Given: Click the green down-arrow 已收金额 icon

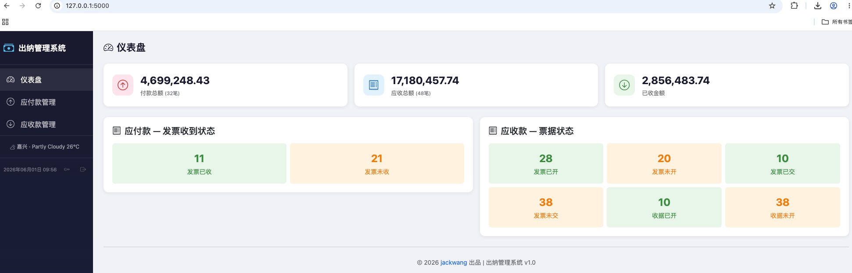Looking at the screenshot, I should [x=624, y=85].
